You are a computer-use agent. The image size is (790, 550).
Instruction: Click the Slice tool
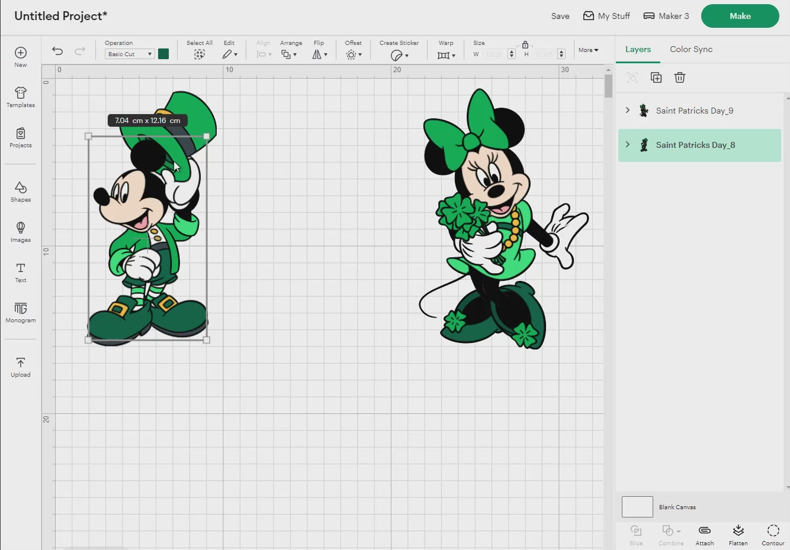pyautogui.click(x=636, y=535)
